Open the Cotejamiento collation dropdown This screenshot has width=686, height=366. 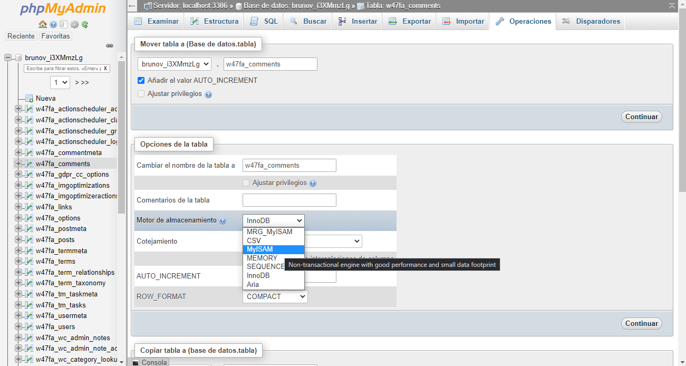tap(333, 241)
